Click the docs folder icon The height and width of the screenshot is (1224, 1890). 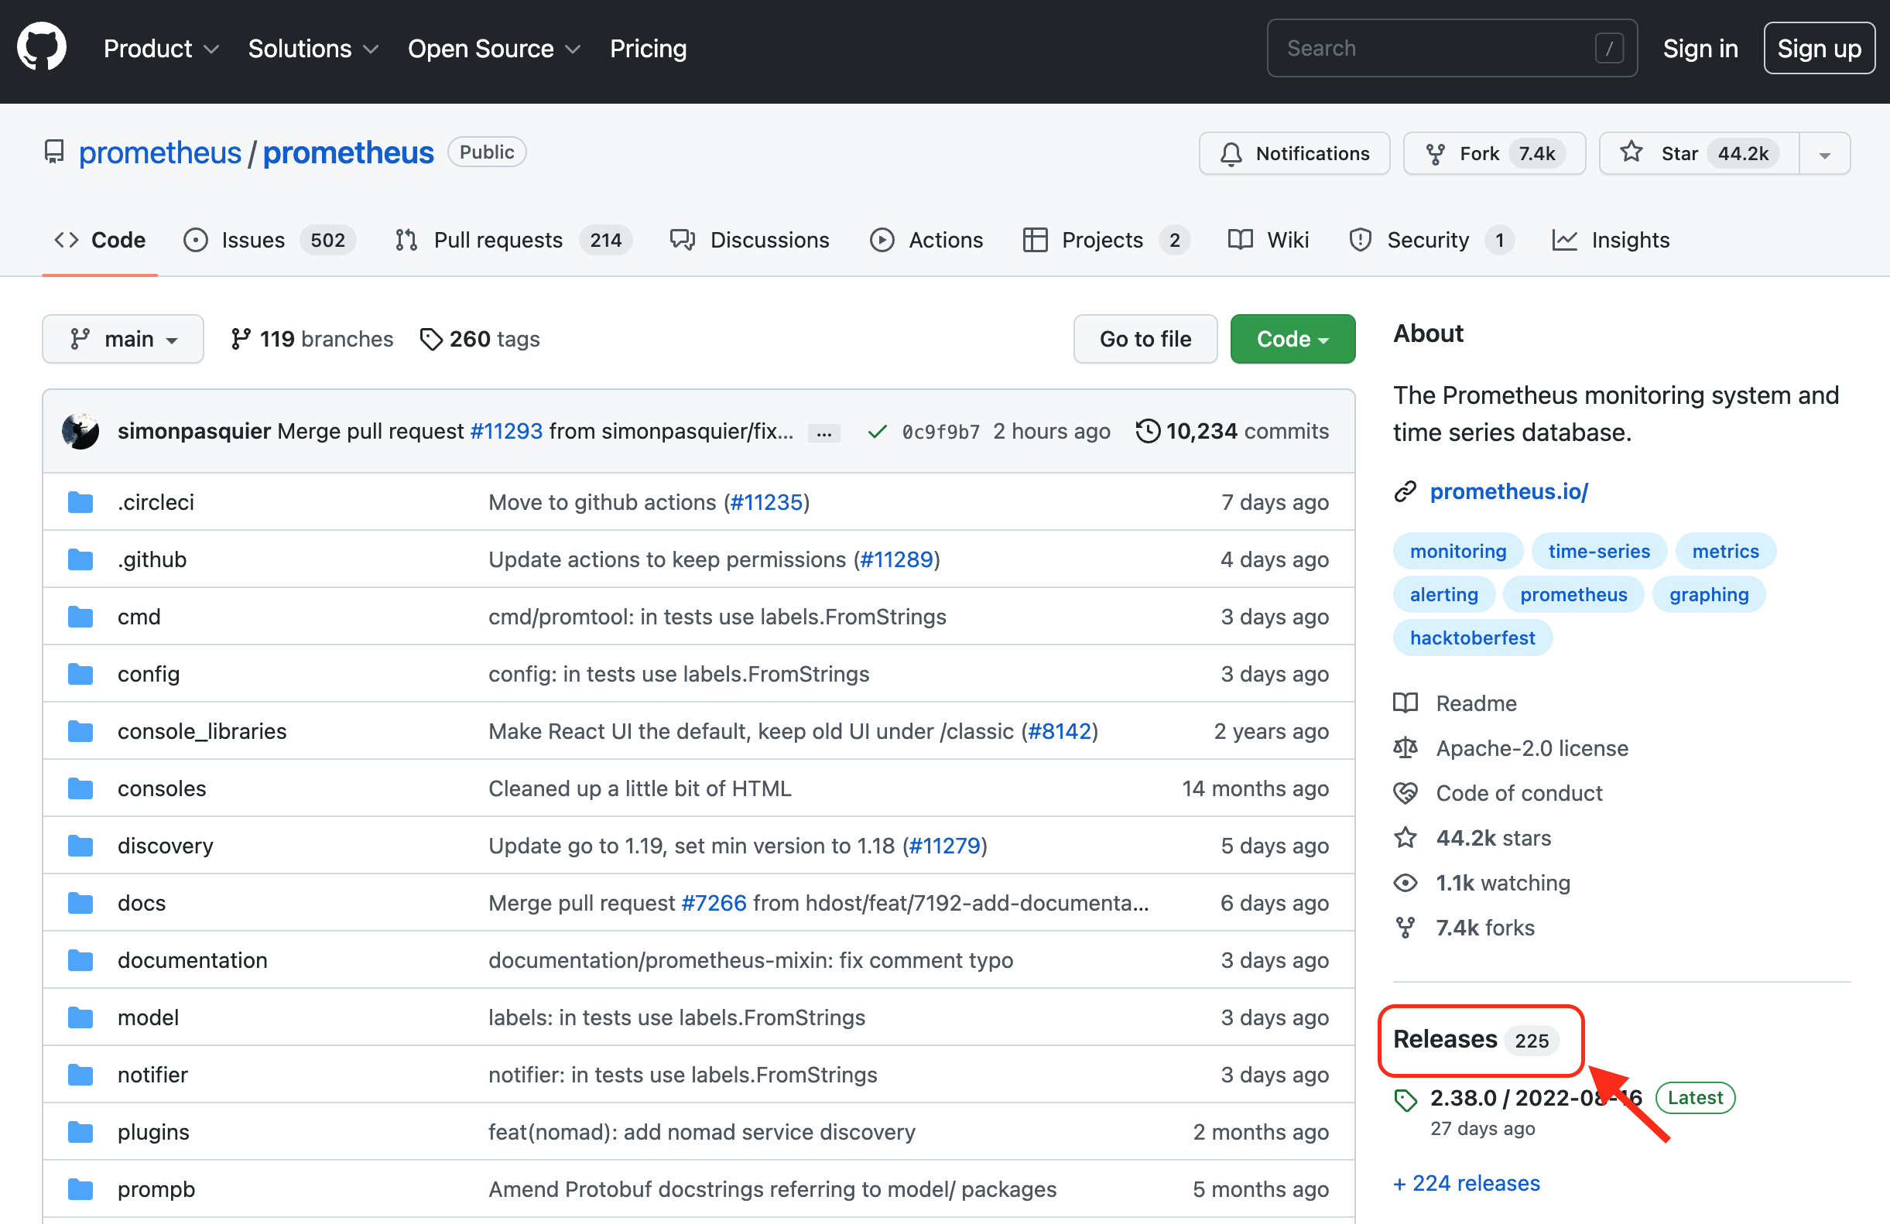point(80,902)
